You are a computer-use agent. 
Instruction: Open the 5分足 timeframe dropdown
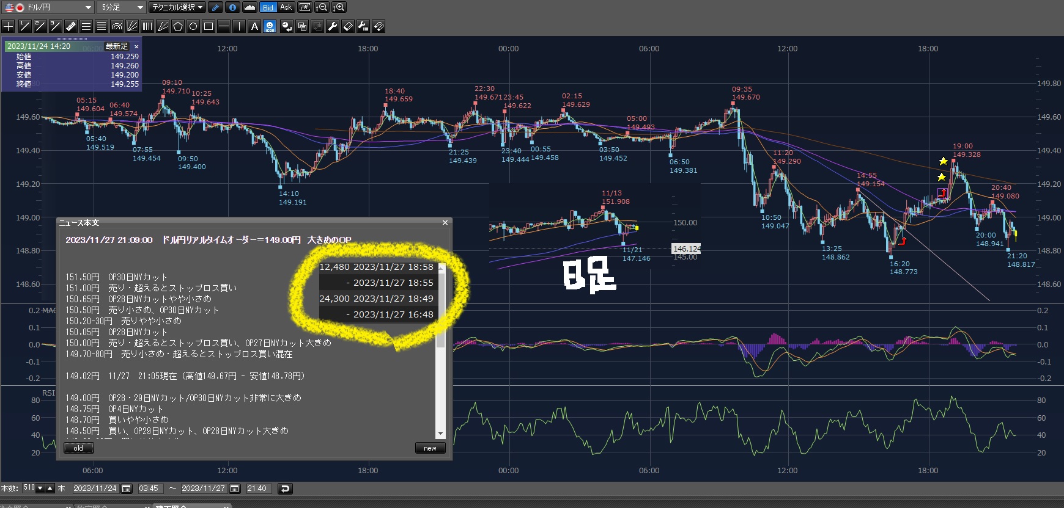(121, 7)
